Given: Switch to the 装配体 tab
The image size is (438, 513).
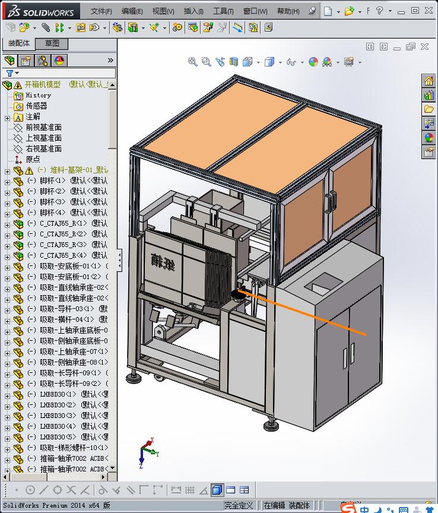Looking at the screenshot, I should [x=18, y=43].
